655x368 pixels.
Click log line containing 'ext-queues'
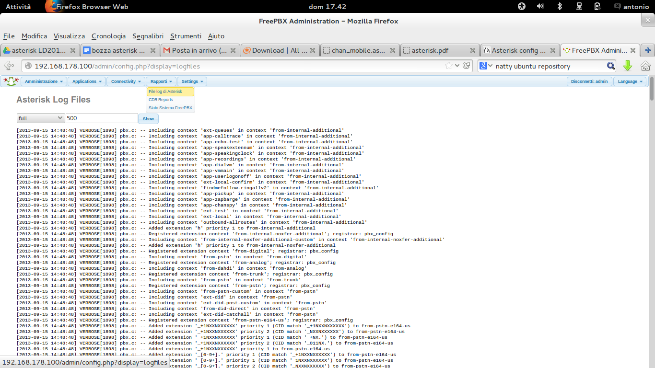click(180, 130)
